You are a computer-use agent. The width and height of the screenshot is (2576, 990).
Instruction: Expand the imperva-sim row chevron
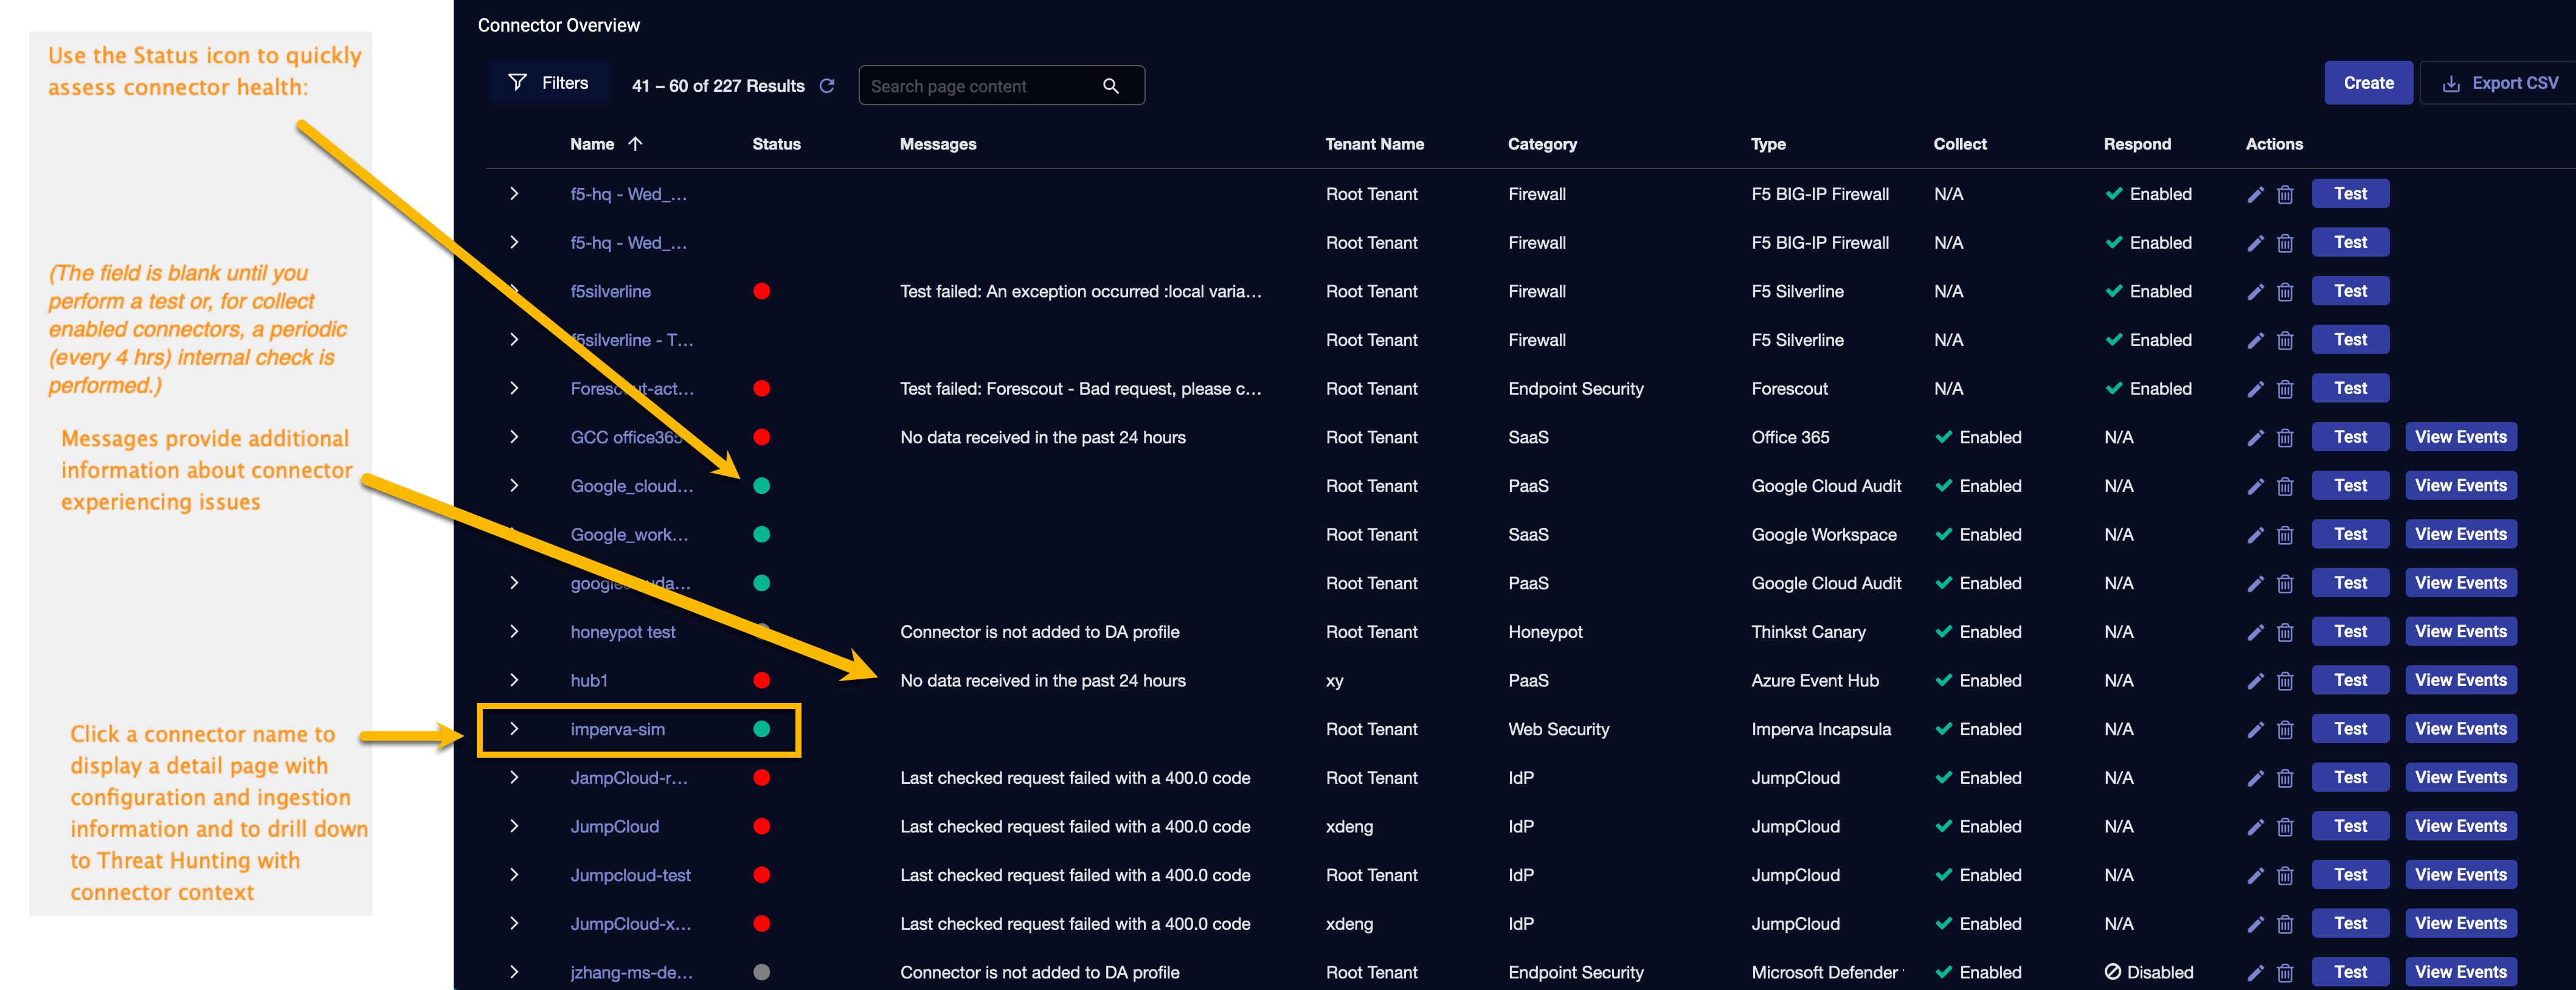point(513,729)
